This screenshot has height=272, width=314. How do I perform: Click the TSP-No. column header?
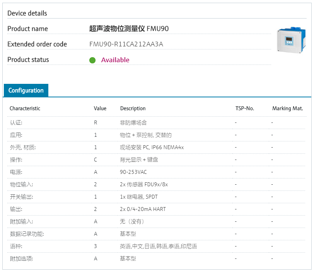point(245,109)
